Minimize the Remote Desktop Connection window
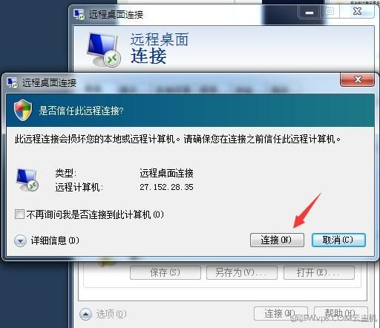Image resolution: width=380 pixels, height=328 pixels. coord(309,12)
